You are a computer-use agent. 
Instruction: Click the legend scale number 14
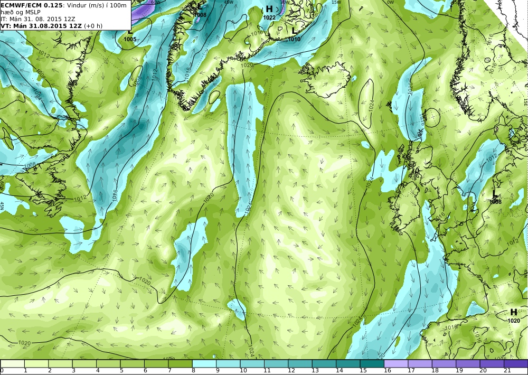pos(340,371)
